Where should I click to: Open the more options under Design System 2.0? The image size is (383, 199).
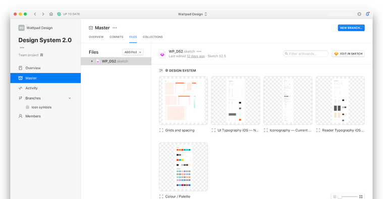tap(22, 47)
